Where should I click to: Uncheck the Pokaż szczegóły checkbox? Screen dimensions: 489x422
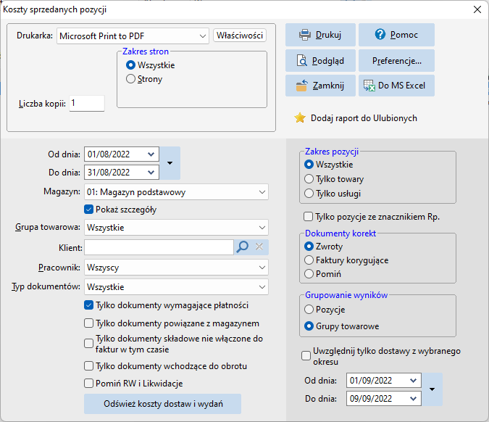coord(89,210)
